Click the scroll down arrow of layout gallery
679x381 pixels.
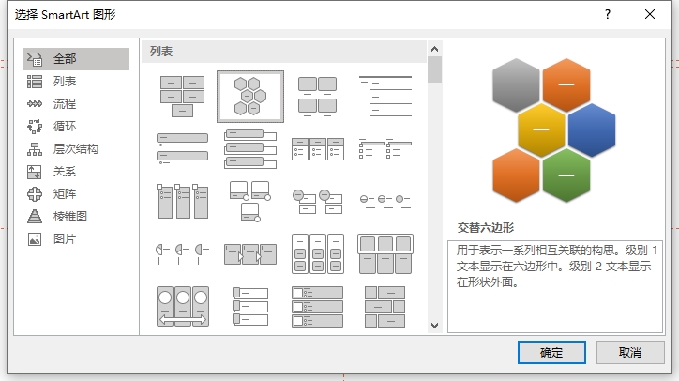click(435, 326)
